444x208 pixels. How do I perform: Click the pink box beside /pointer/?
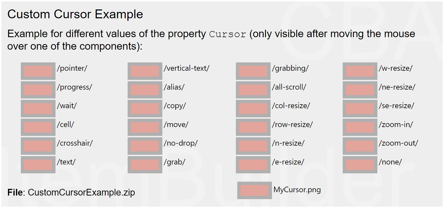click(38, 71)
